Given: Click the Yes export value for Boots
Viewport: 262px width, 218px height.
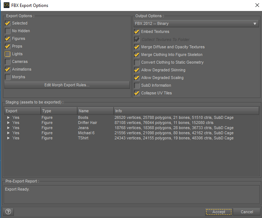Looking at the screenshot, I should [x=16, y=117].
